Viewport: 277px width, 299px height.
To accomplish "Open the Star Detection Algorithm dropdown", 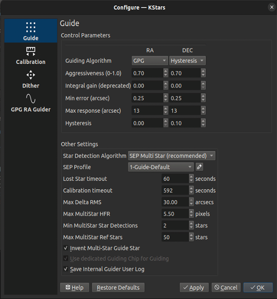I will [x=171, y=156].
